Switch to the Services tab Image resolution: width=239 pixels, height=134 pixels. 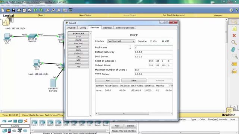94,28
